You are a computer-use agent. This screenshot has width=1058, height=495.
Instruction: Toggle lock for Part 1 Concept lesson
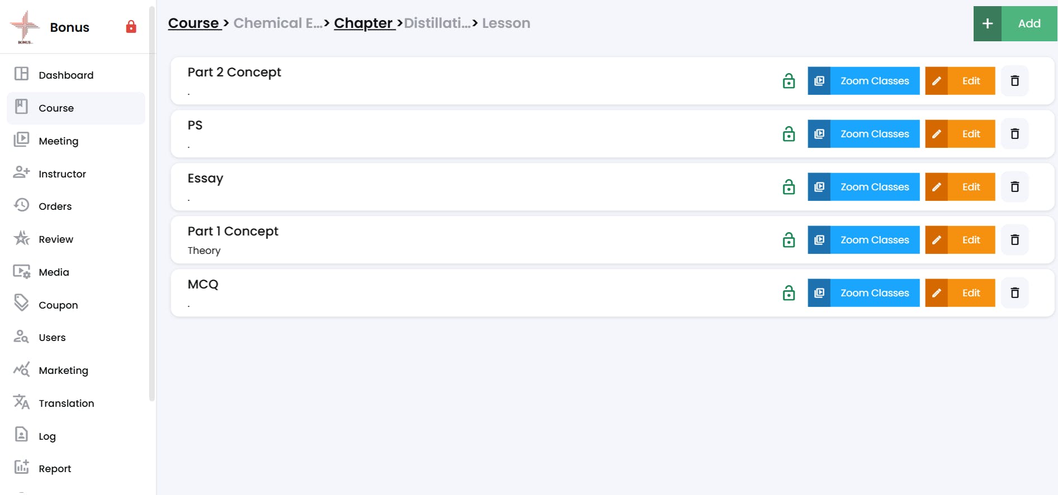click(x=789, y=240)
